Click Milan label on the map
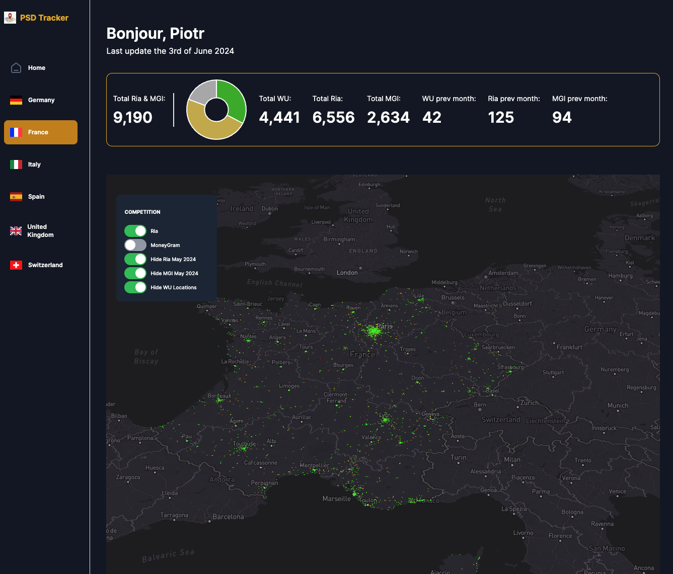 coord(512,459)
